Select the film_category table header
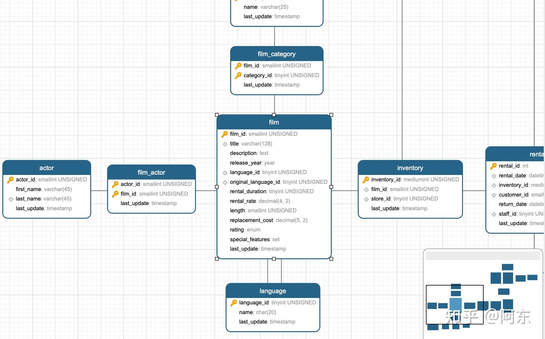 (x=277, y=54)
